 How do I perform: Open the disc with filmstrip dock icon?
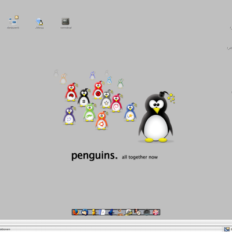coord(129,212)
